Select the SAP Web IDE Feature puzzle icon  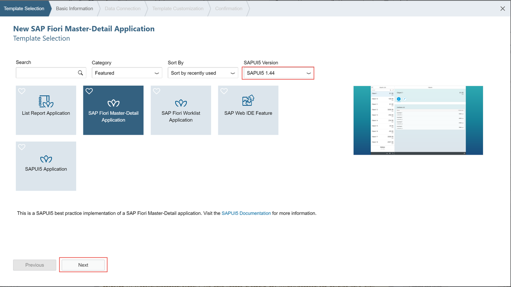click(248, 101)
